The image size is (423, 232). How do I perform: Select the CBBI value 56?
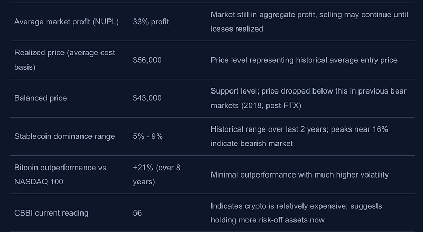coord(138,213)
